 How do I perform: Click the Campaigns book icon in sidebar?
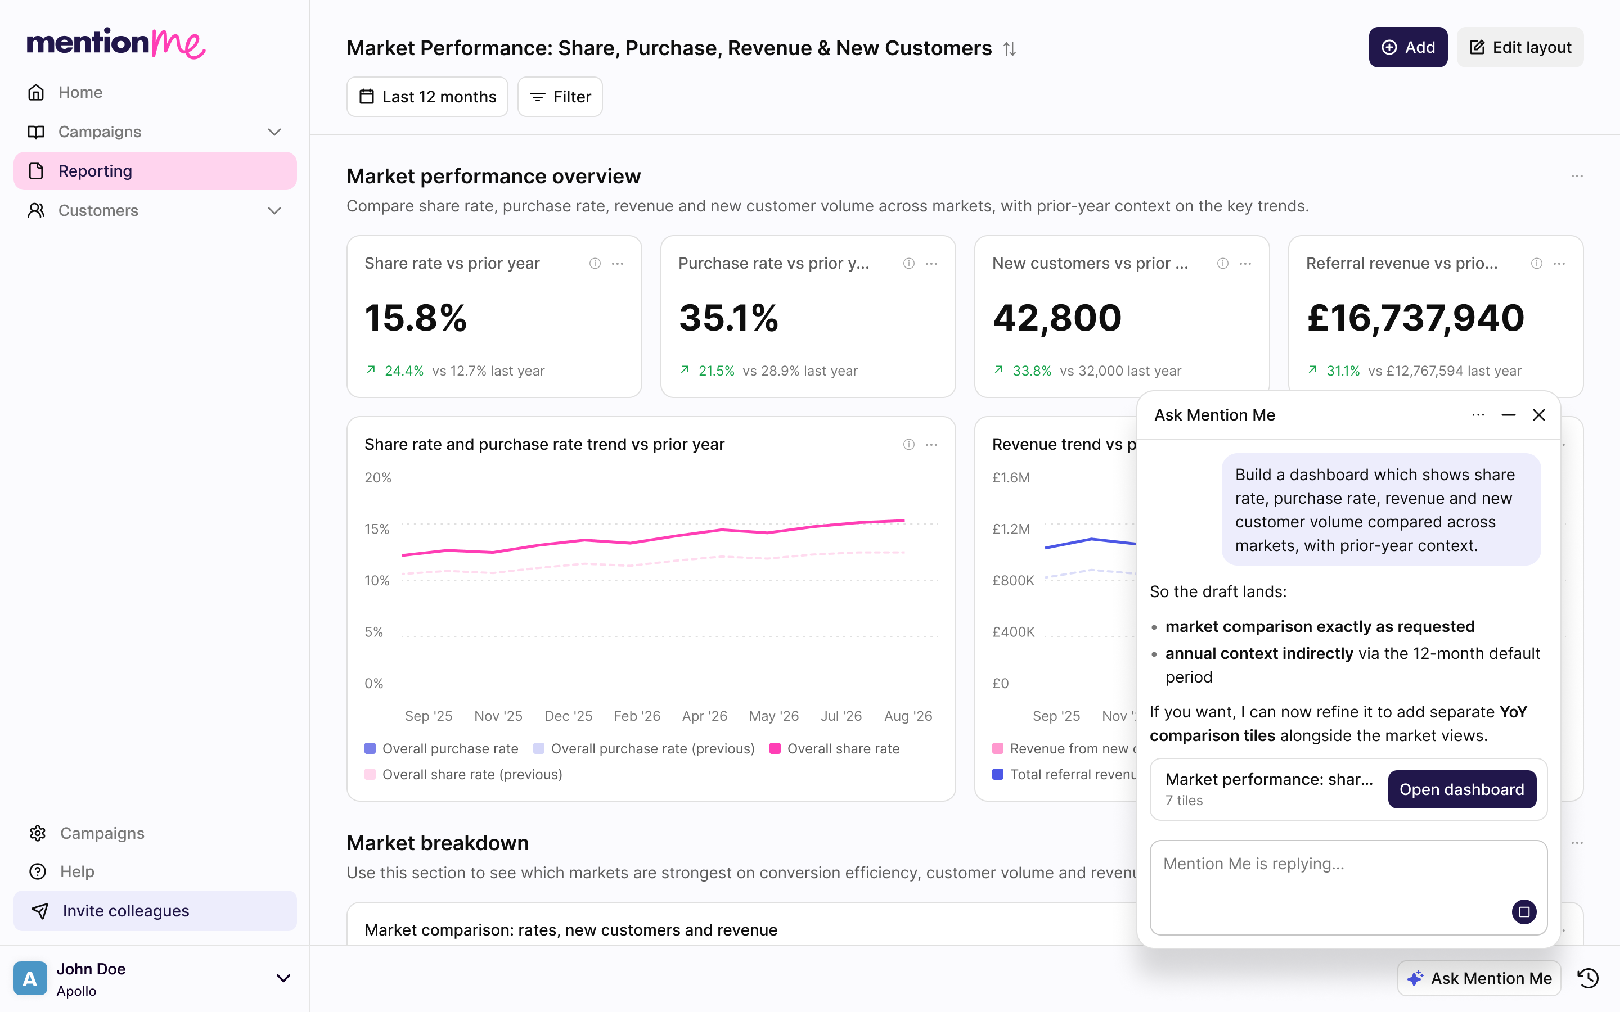(36, 132)
